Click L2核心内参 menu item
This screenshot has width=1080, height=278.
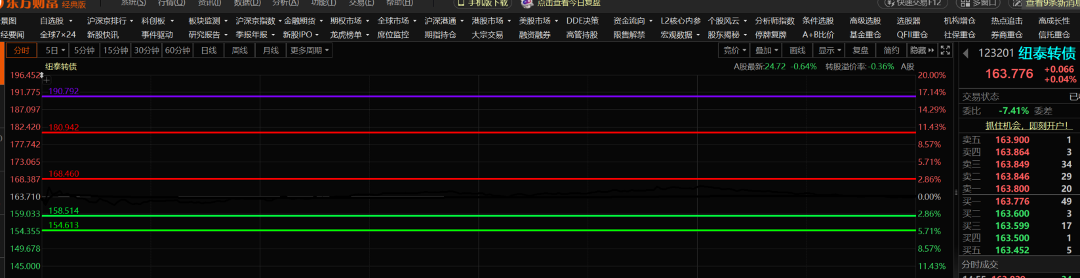(681, 21)
